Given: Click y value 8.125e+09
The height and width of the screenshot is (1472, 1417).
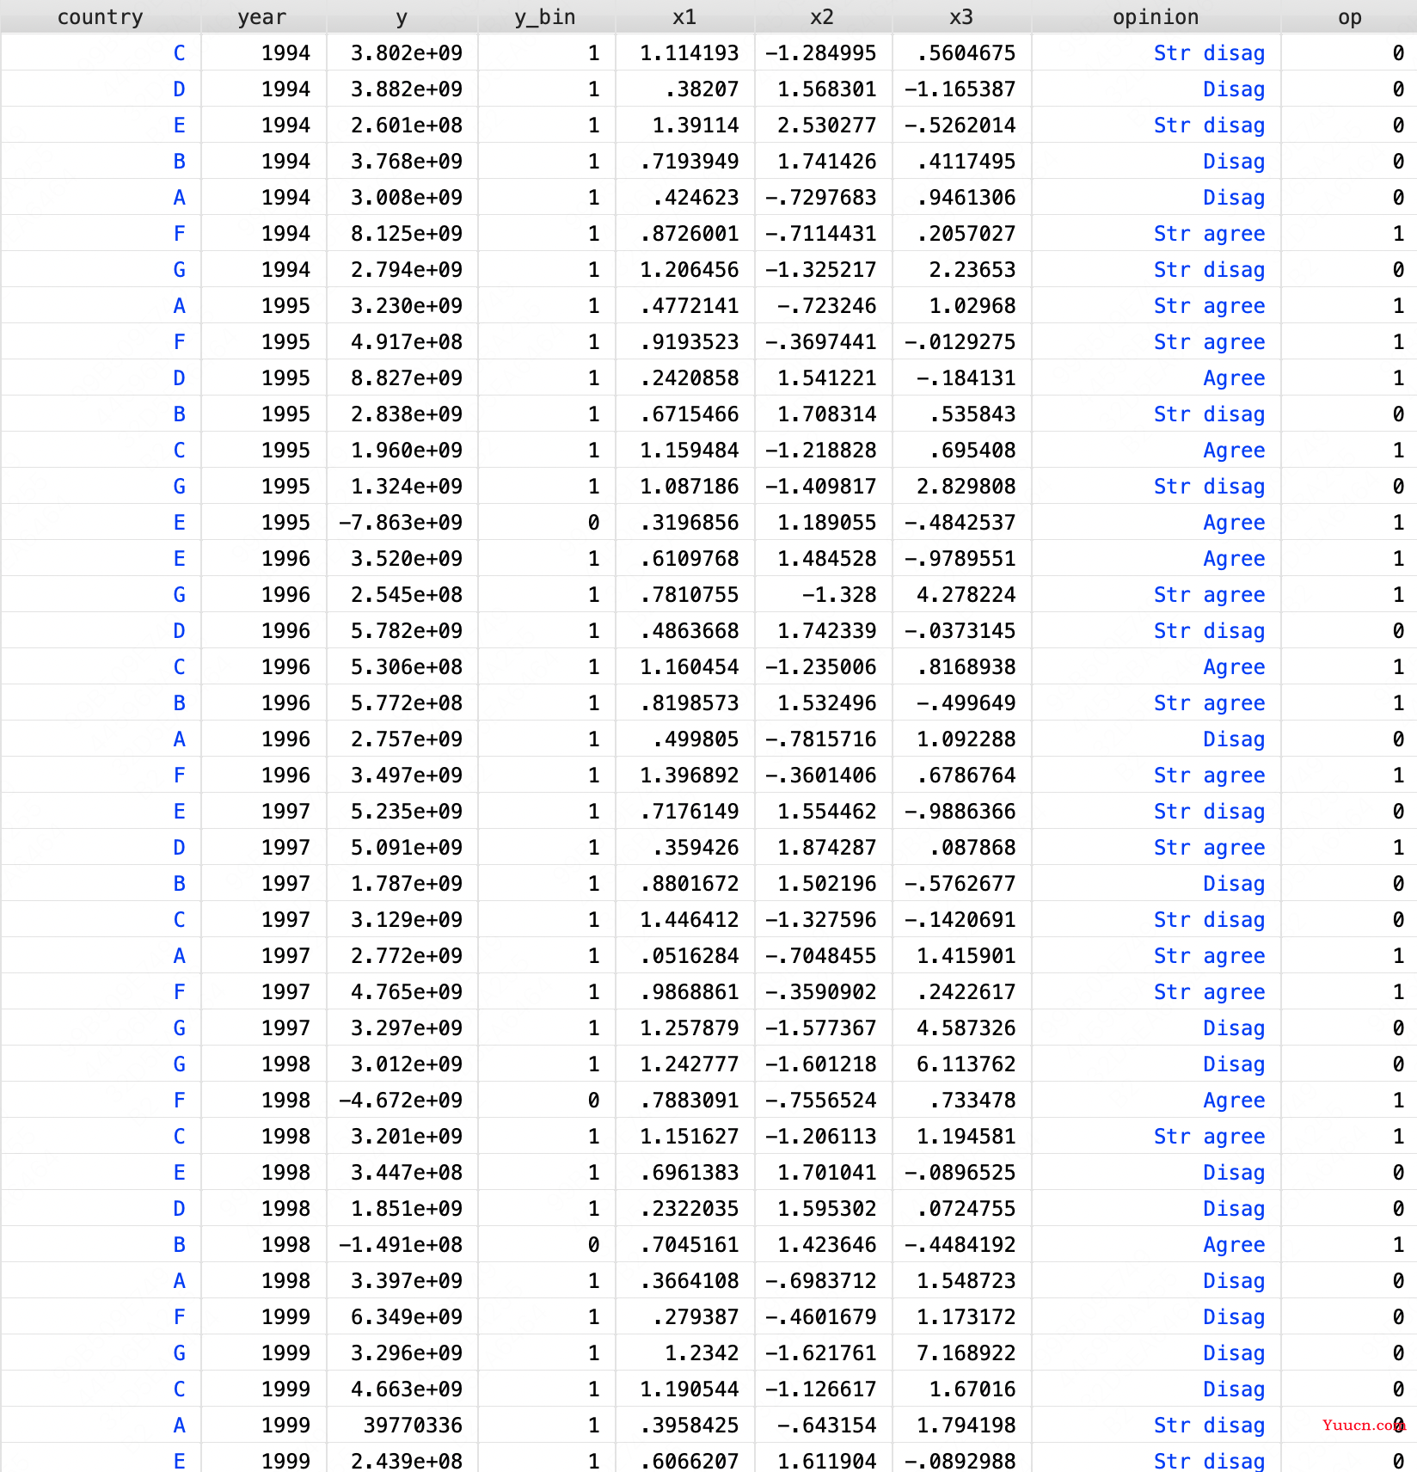Looking at the screenshot, I should [x=407, y=234].
